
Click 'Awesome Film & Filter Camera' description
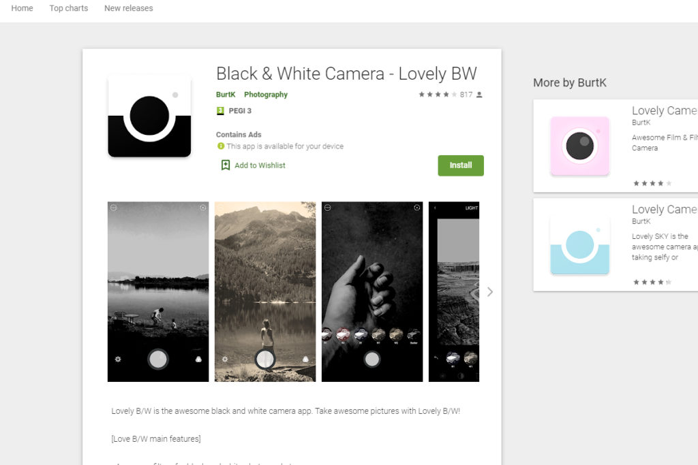665,143
